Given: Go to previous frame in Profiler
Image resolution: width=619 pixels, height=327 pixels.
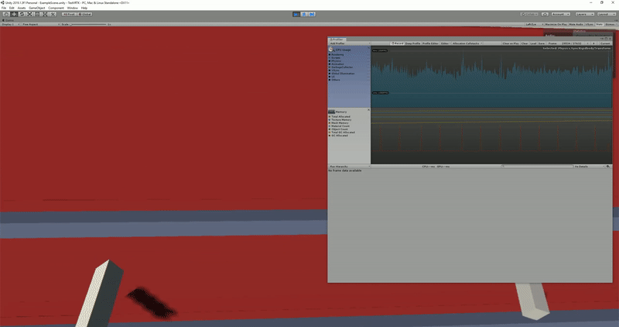Looking at the screenshot, I should (587, 43).
